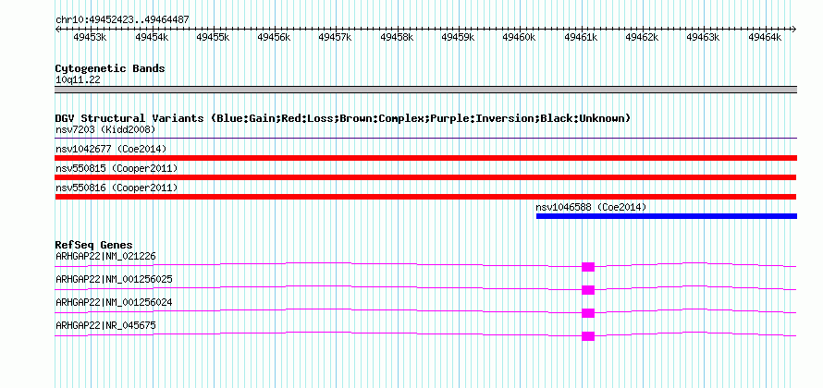Image resolution: width=823 pixels, height=388 pixels.
Task: Click the 49455k ruler tick label
Action: click(213, 37)
